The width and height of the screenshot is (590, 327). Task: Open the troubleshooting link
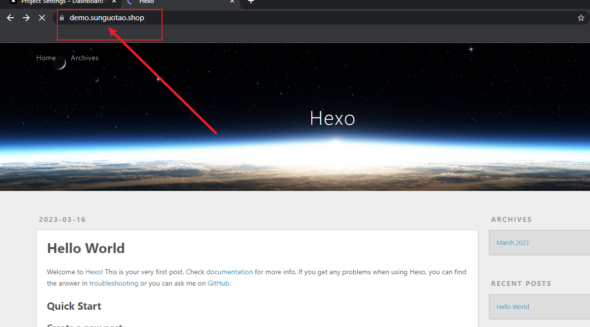(x=114, y=283)
